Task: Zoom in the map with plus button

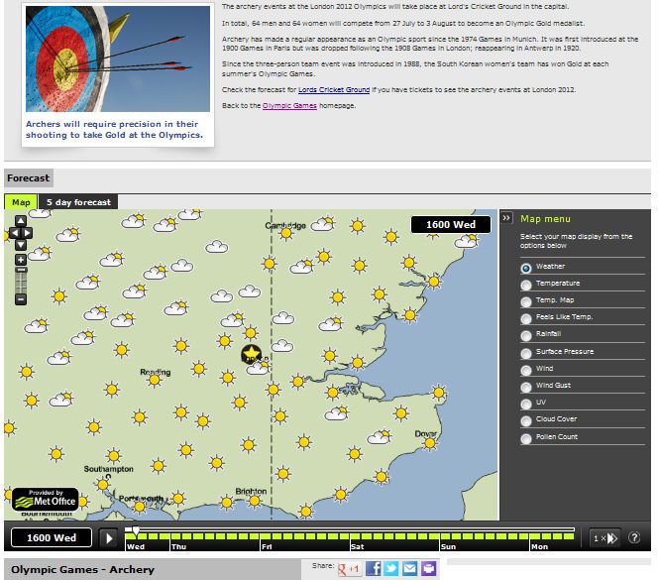Action: click(21, 260)
